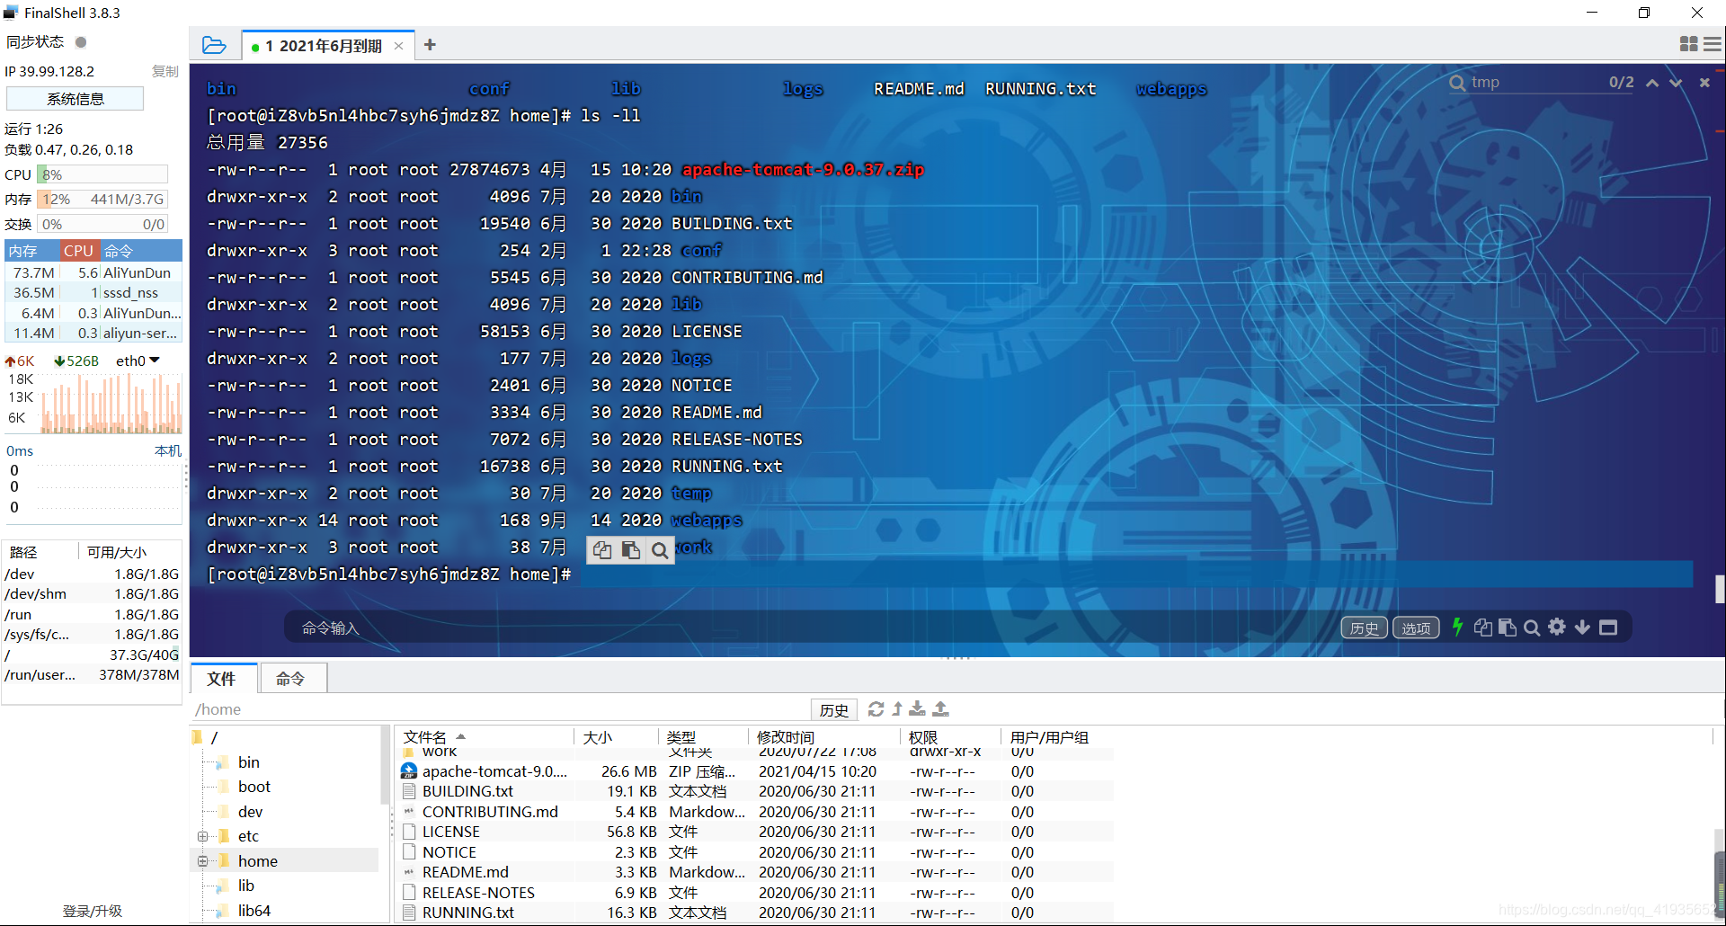Collapse the home folder in tree
Screen dimensions: 1726x926
click(x=202, y=861)
